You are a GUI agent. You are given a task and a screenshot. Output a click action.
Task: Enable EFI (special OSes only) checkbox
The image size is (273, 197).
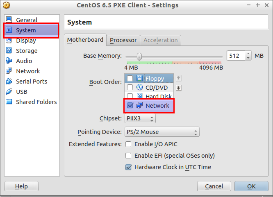[128, 156]
